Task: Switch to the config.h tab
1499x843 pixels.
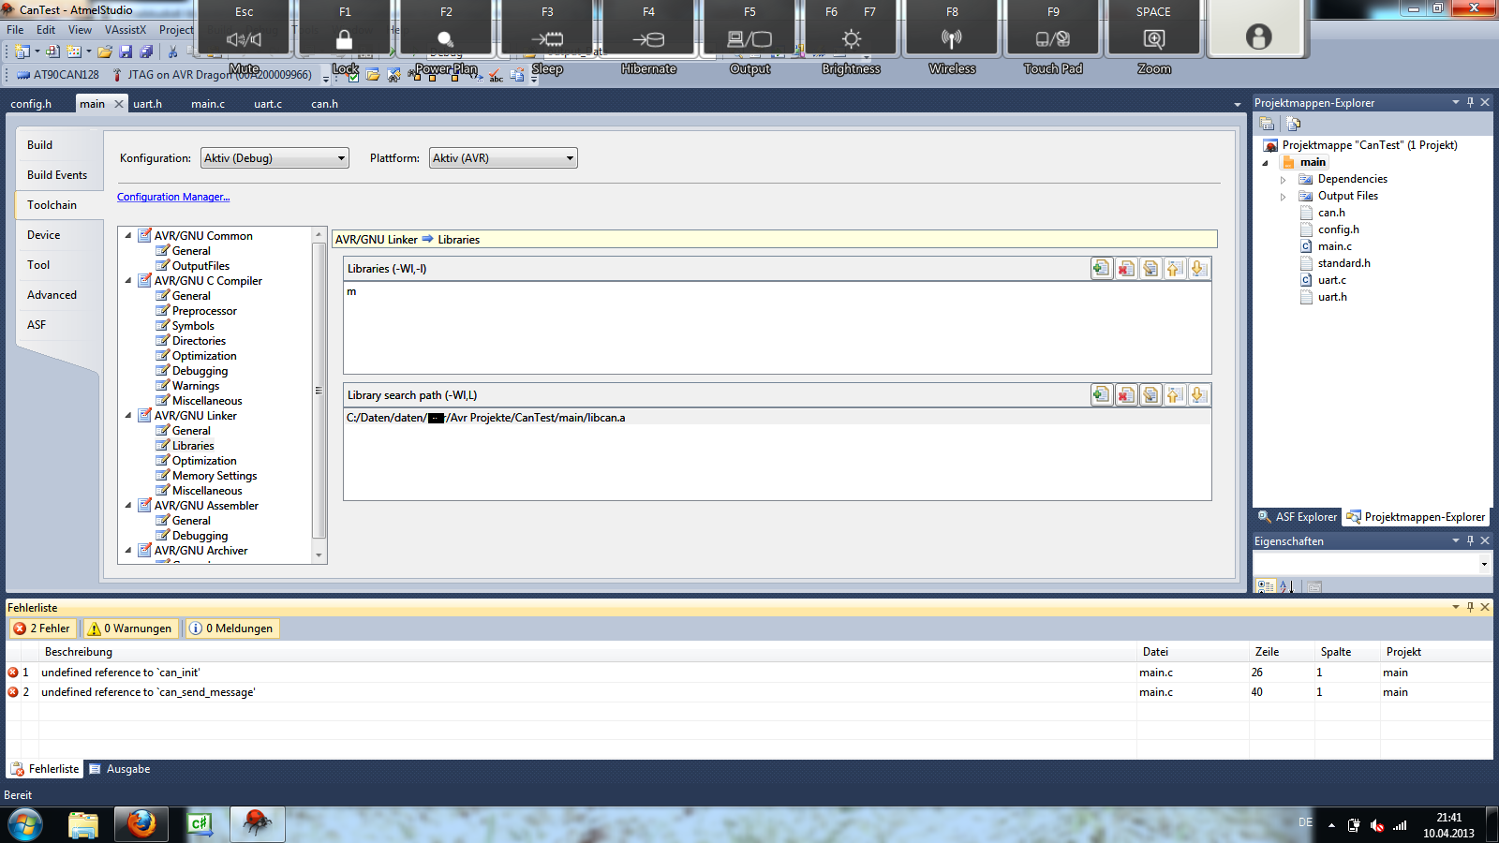Action: (31, 104)
